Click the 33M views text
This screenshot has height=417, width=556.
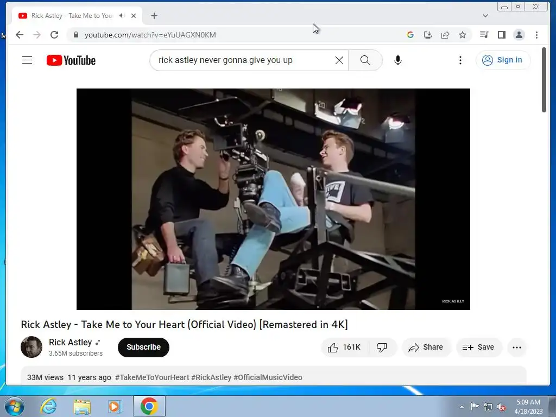tap(45, 377)
